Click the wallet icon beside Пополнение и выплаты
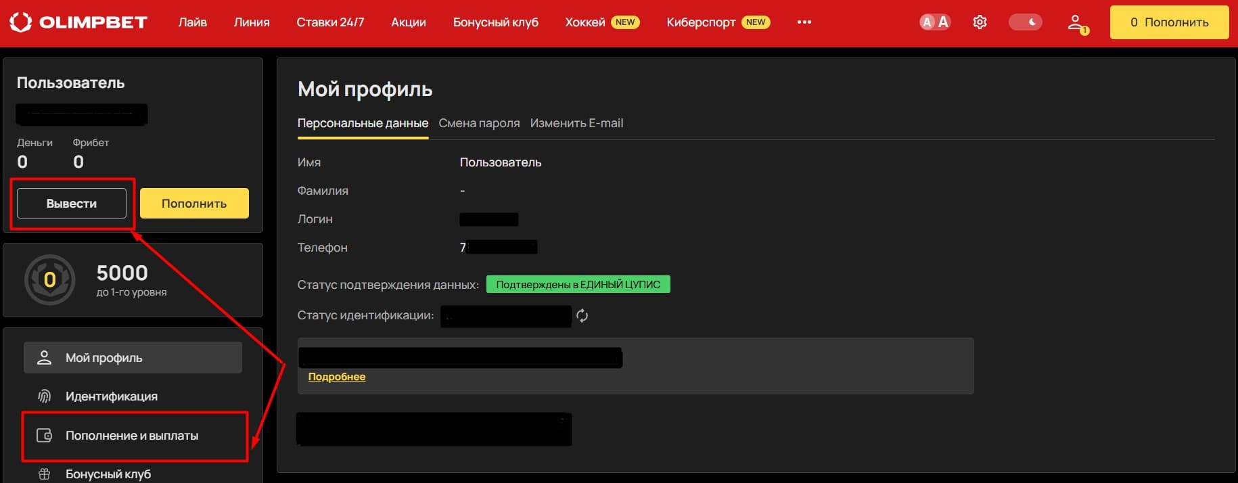 44,436
